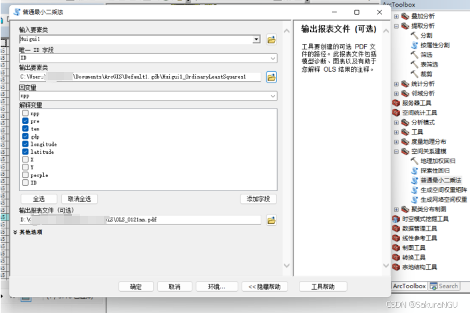Check the X variable checkbox
Viewport: 470px width, 313px height.
[25, 159]
